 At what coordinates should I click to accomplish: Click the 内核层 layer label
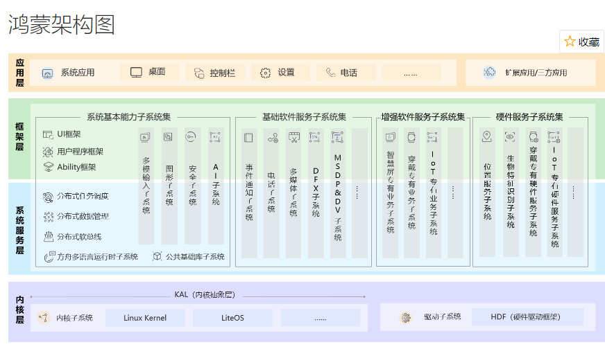(19, 310)
